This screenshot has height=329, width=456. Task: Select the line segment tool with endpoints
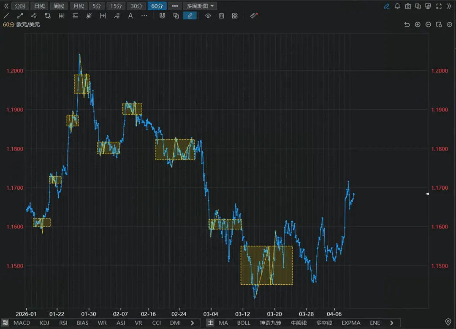click(x=20, y=16)
